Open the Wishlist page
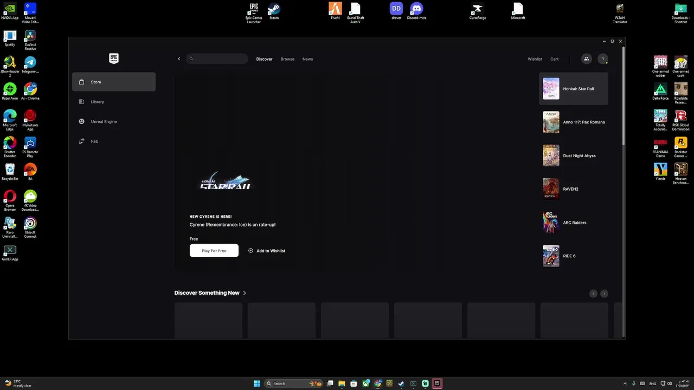Viewport: 694px width, 390px height. [x=535, y=59]
